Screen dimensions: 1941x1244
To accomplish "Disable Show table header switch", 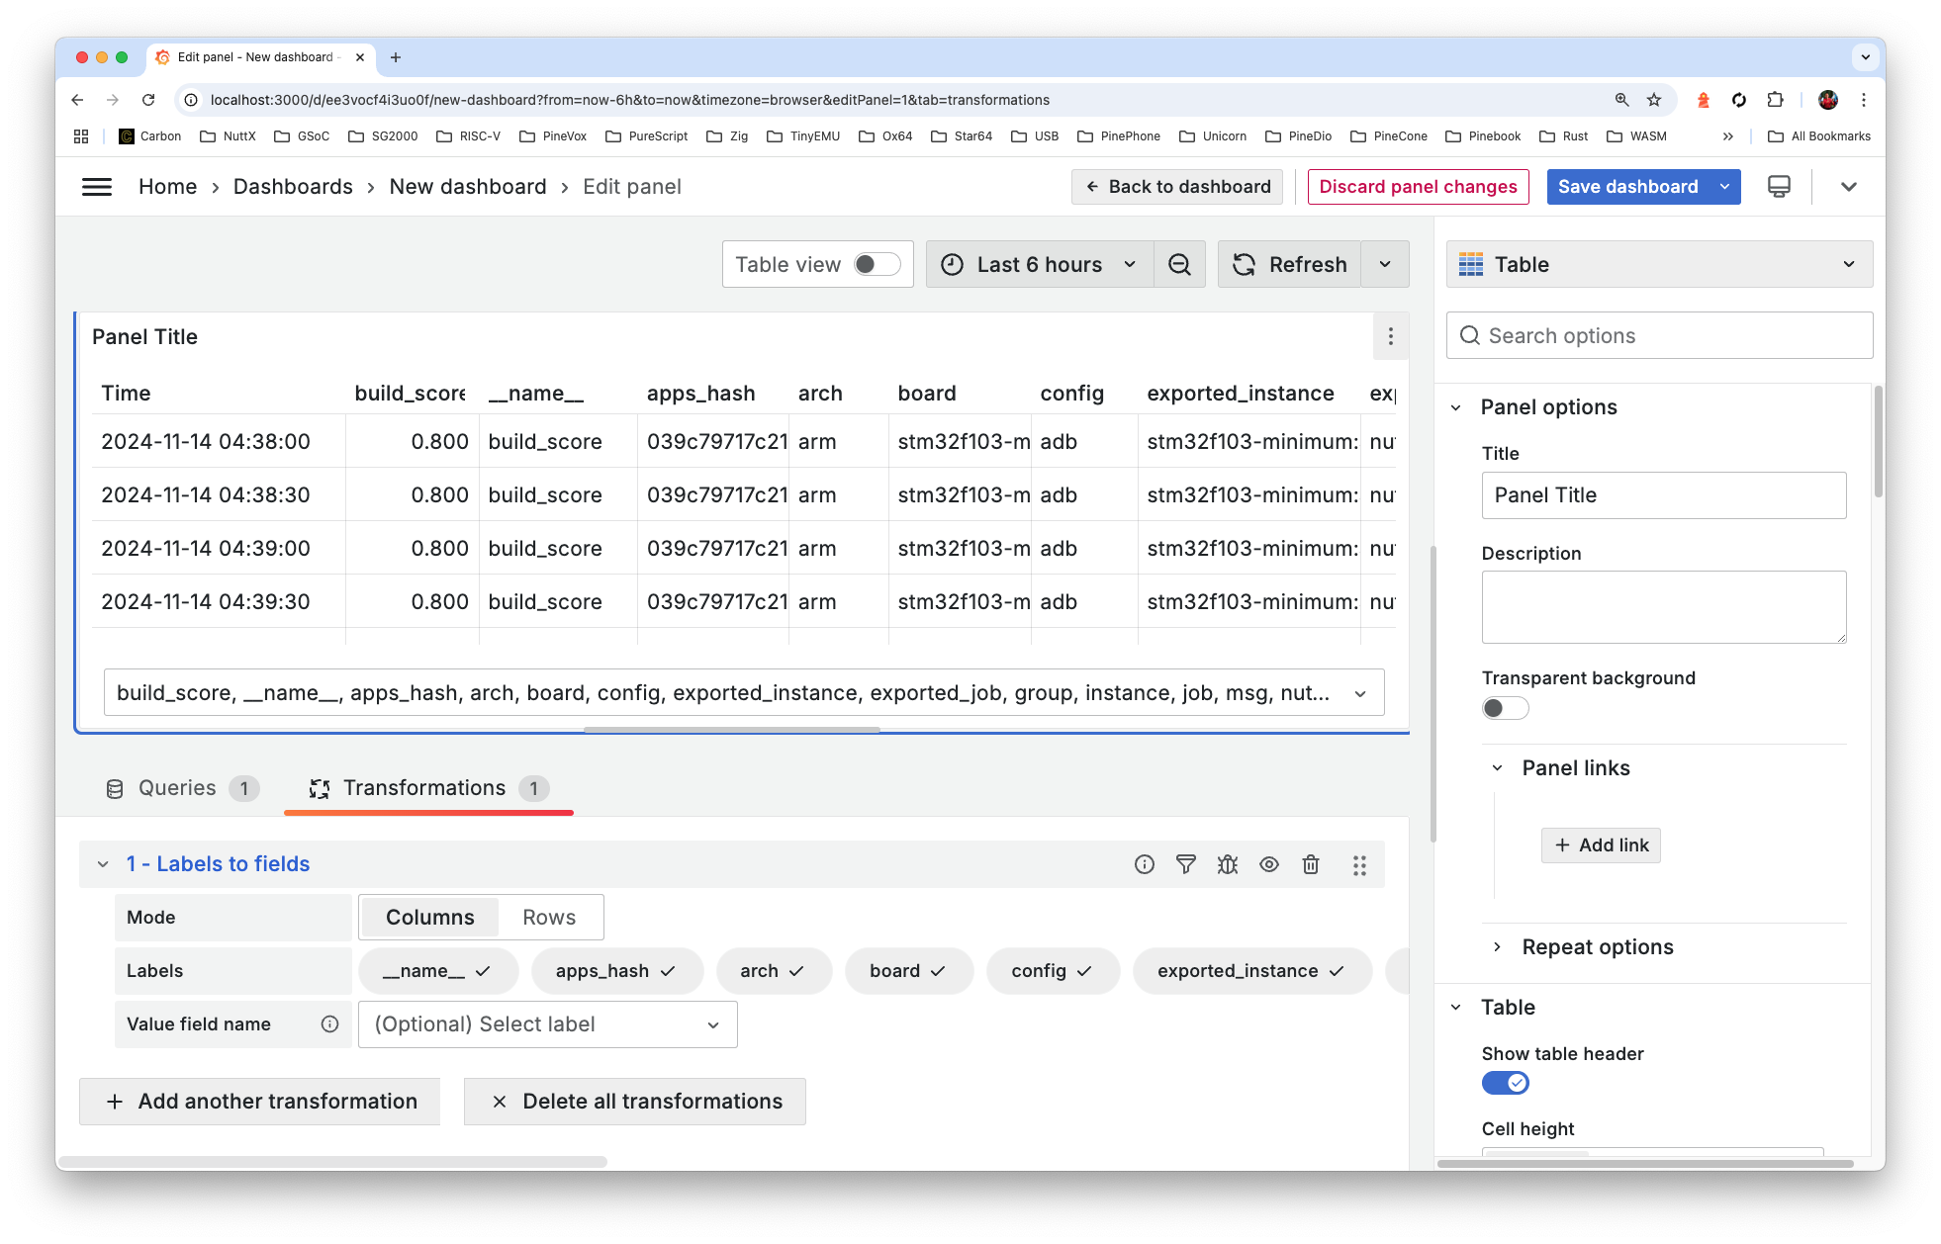I will click(1505, 1084).
